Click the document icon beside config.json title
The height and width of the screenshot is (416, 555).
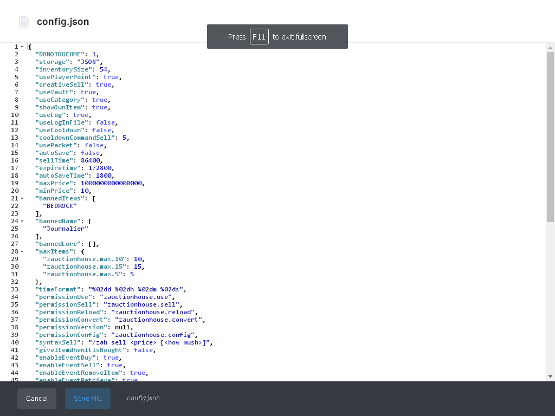point(23,22)
